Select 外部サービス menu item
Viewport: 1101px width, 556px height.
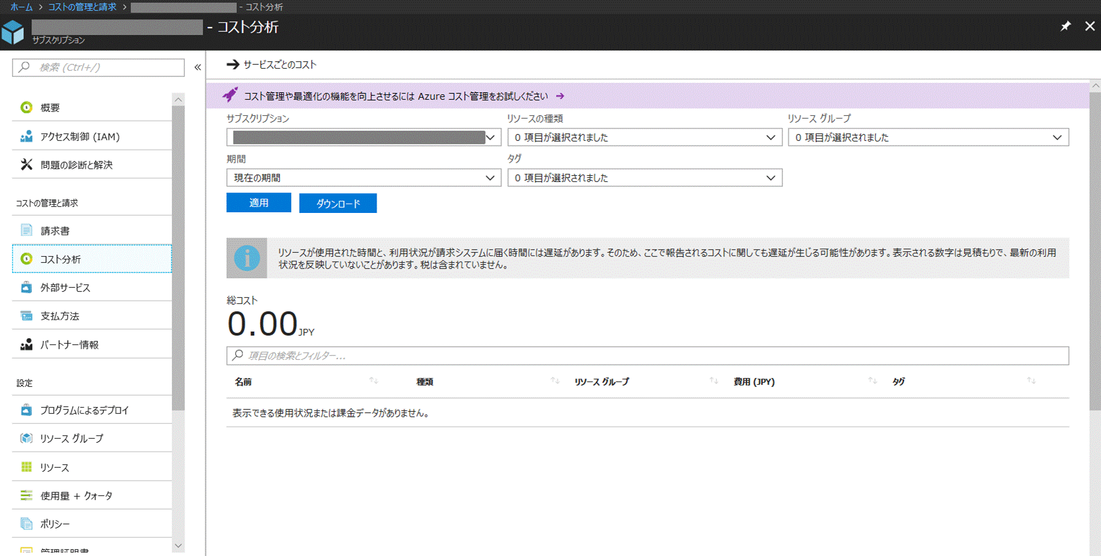point(92,287)
